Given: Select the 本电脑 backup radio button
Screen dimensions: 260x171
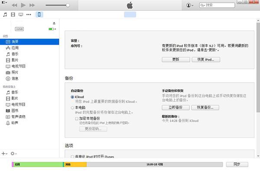Looking at the screenshot, I should (x=72, y=108).
